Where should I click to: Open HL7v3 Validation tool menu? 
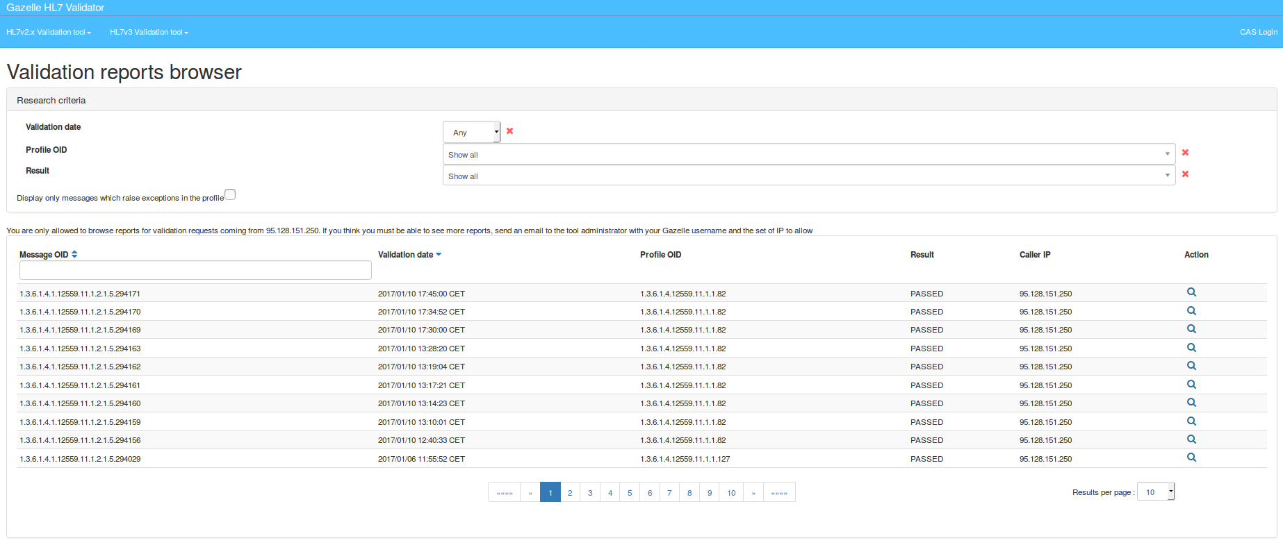coord(149,32)
